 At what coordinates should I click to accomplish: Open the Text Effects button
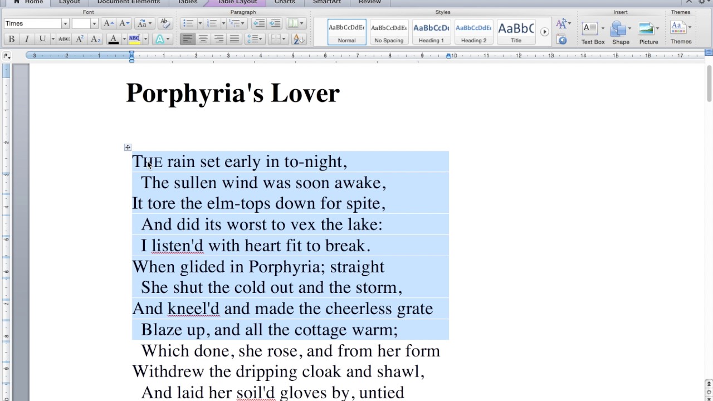click(162, 39)
